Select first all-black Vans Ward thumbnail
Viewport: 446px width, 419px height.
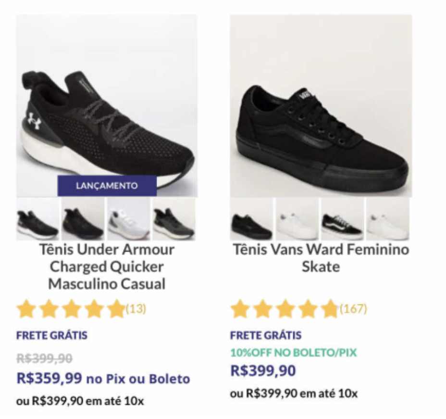coord(251,219)
